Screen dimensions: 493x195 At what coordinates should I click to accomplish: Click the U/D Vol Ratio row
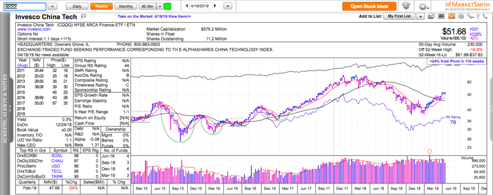(44, 140)
